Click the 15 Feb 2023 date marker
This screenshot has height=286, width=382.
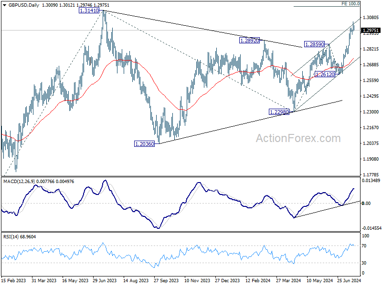13,280
